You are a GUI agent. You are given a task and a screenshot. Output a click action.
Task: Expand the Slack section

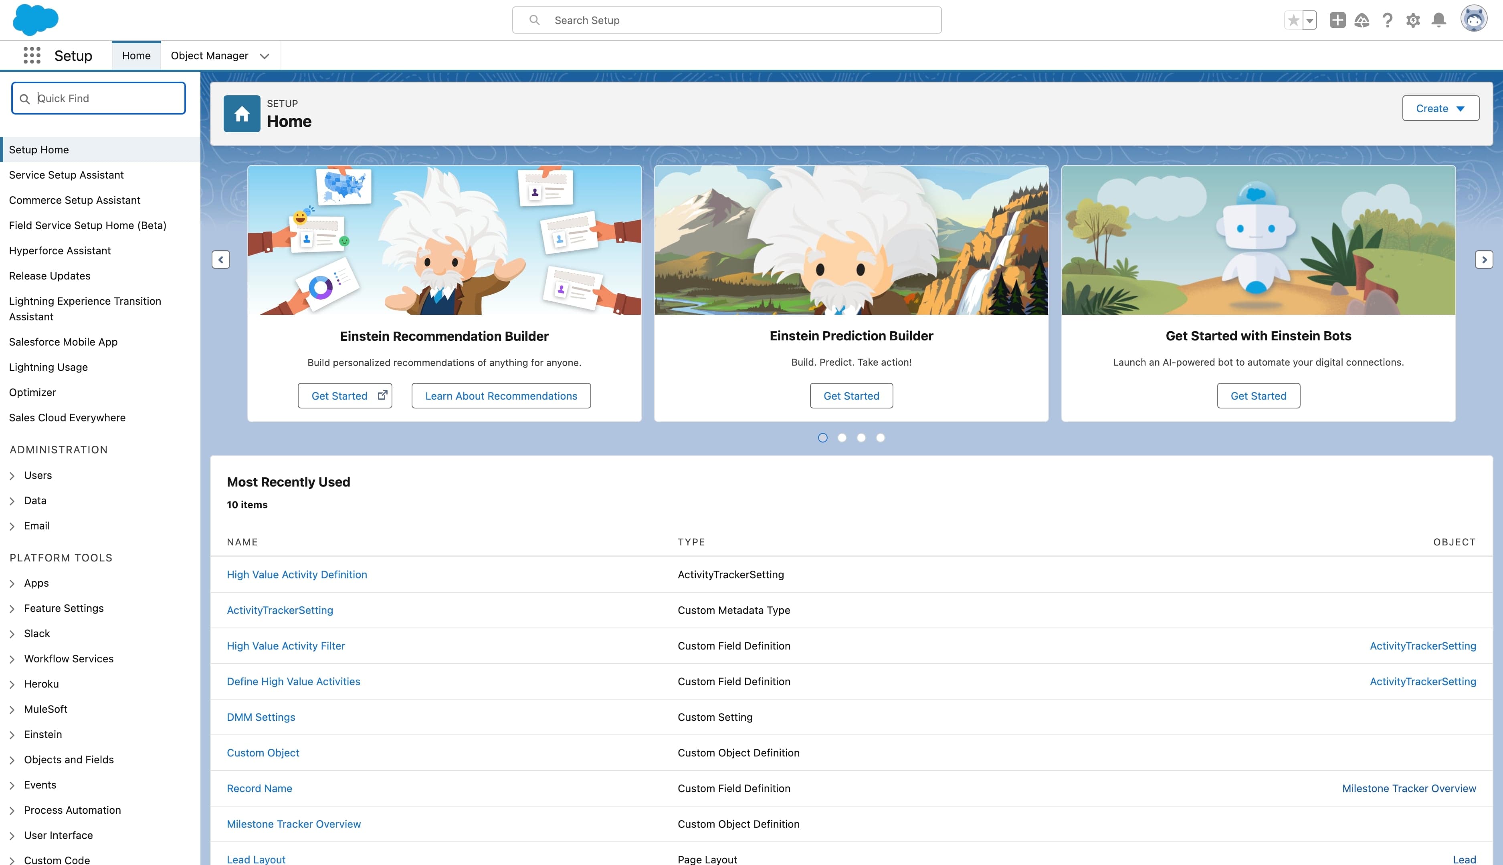(12, 634)
